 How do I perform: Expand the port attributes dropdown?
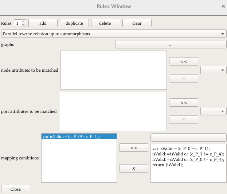[x=214, y=111]
